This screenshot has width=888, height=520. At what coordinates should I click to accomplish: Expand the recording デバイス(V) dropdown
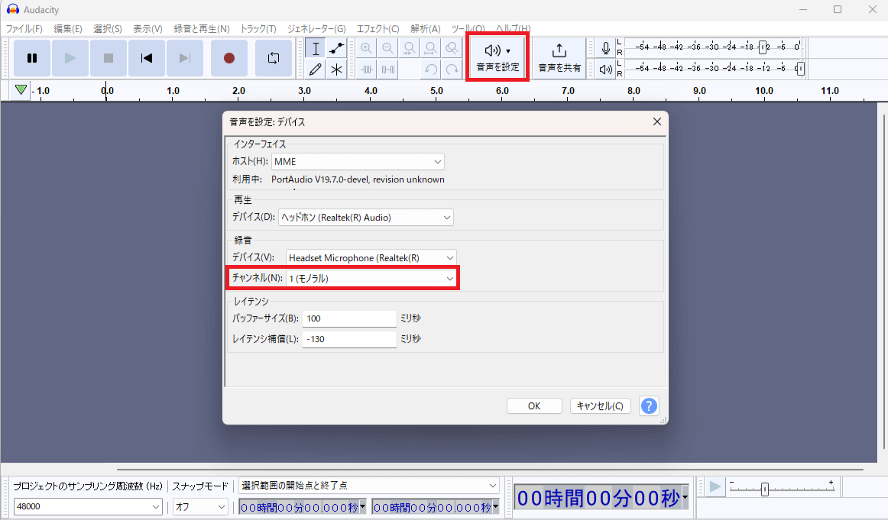click(x=371, y=257)
